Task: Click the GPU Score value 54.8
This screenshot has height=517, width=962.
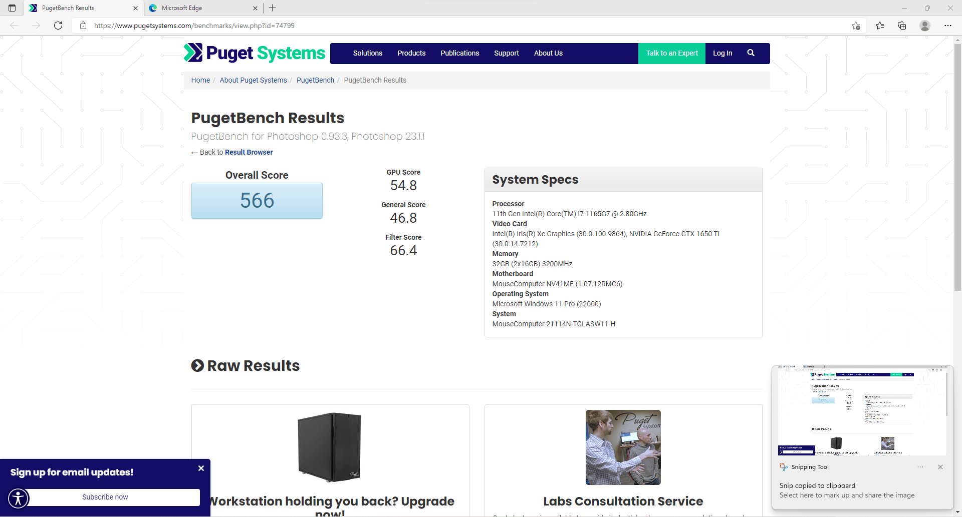Action: (x=403, y=185)
